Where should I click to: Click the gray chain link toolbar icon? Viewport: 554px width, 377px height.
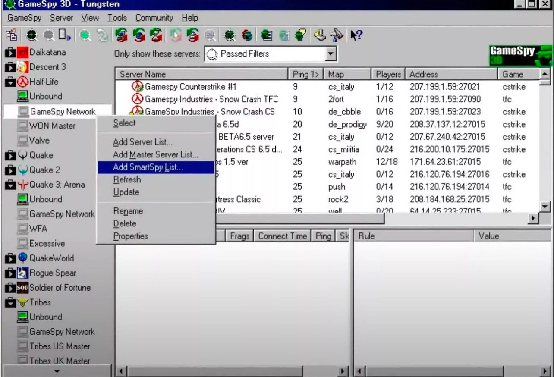click(x=102, y=36)
